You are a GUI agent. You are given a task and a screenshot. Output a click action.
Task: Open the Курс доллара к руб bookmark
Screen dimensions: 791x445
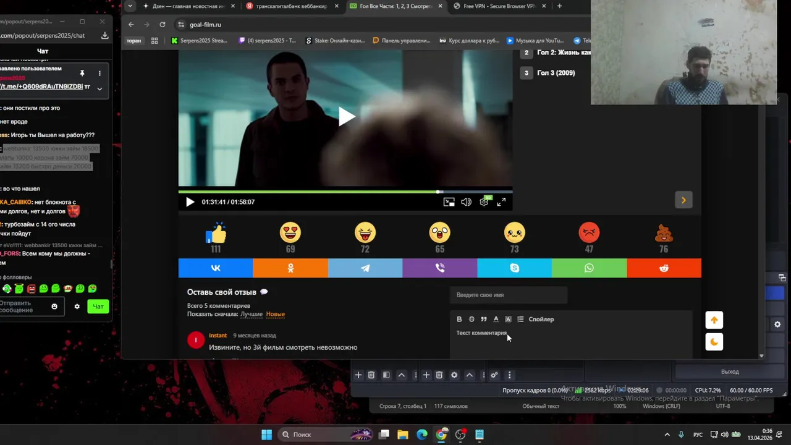point(470,41)
